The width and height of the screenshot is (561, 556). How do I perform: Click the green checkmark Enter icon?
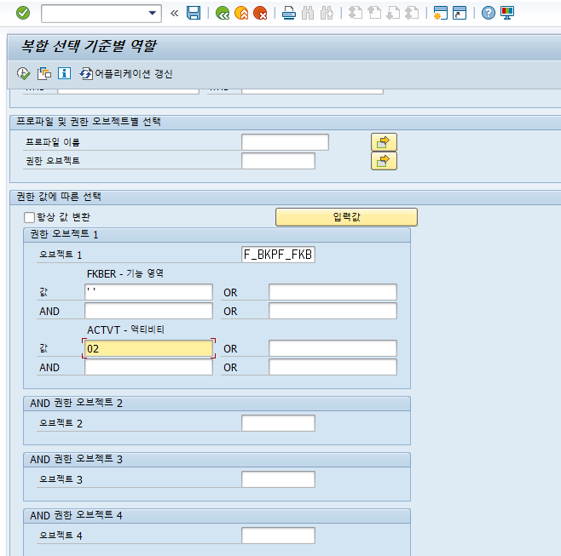click(x=23, y=14)
